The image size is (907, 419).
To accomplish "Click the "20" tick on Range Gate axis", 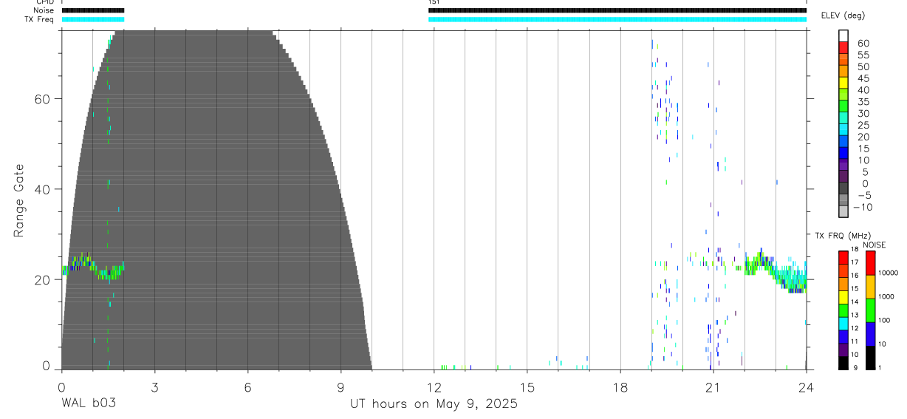I will click(x=42, y=280).
